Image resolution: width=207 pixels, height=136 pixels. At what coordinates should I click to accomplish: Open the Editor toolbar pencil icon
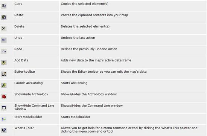click(4, 74)
